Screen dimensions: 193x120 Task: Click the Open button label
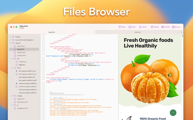pyautogui.click(x=124, y=27)
